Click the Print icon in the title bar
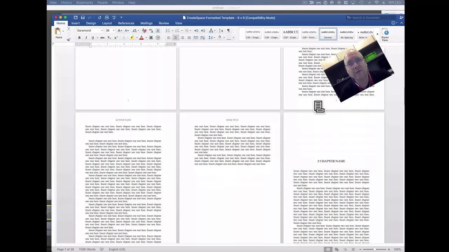This screenshot has height=252, width=449. [107, 17]
